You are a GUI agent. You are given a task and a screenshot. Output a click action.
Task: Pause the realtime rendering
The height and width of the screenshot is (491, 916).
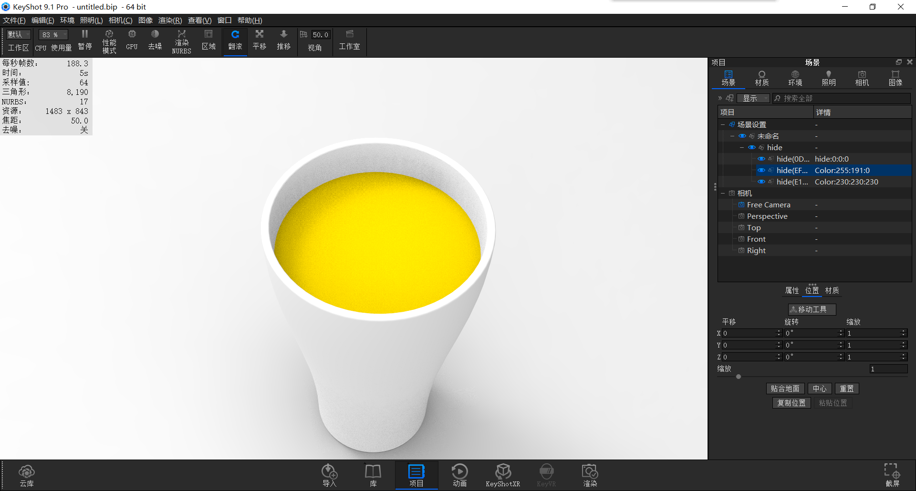coord(85,41)
